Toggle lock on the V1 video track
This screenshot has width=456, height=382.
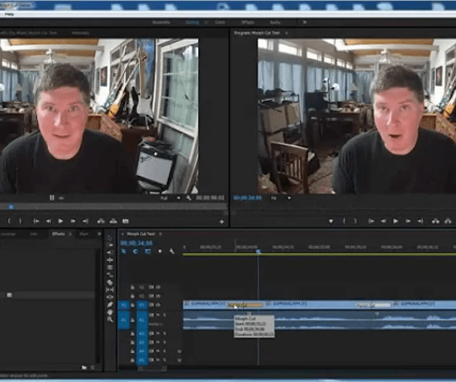[133, 305]
